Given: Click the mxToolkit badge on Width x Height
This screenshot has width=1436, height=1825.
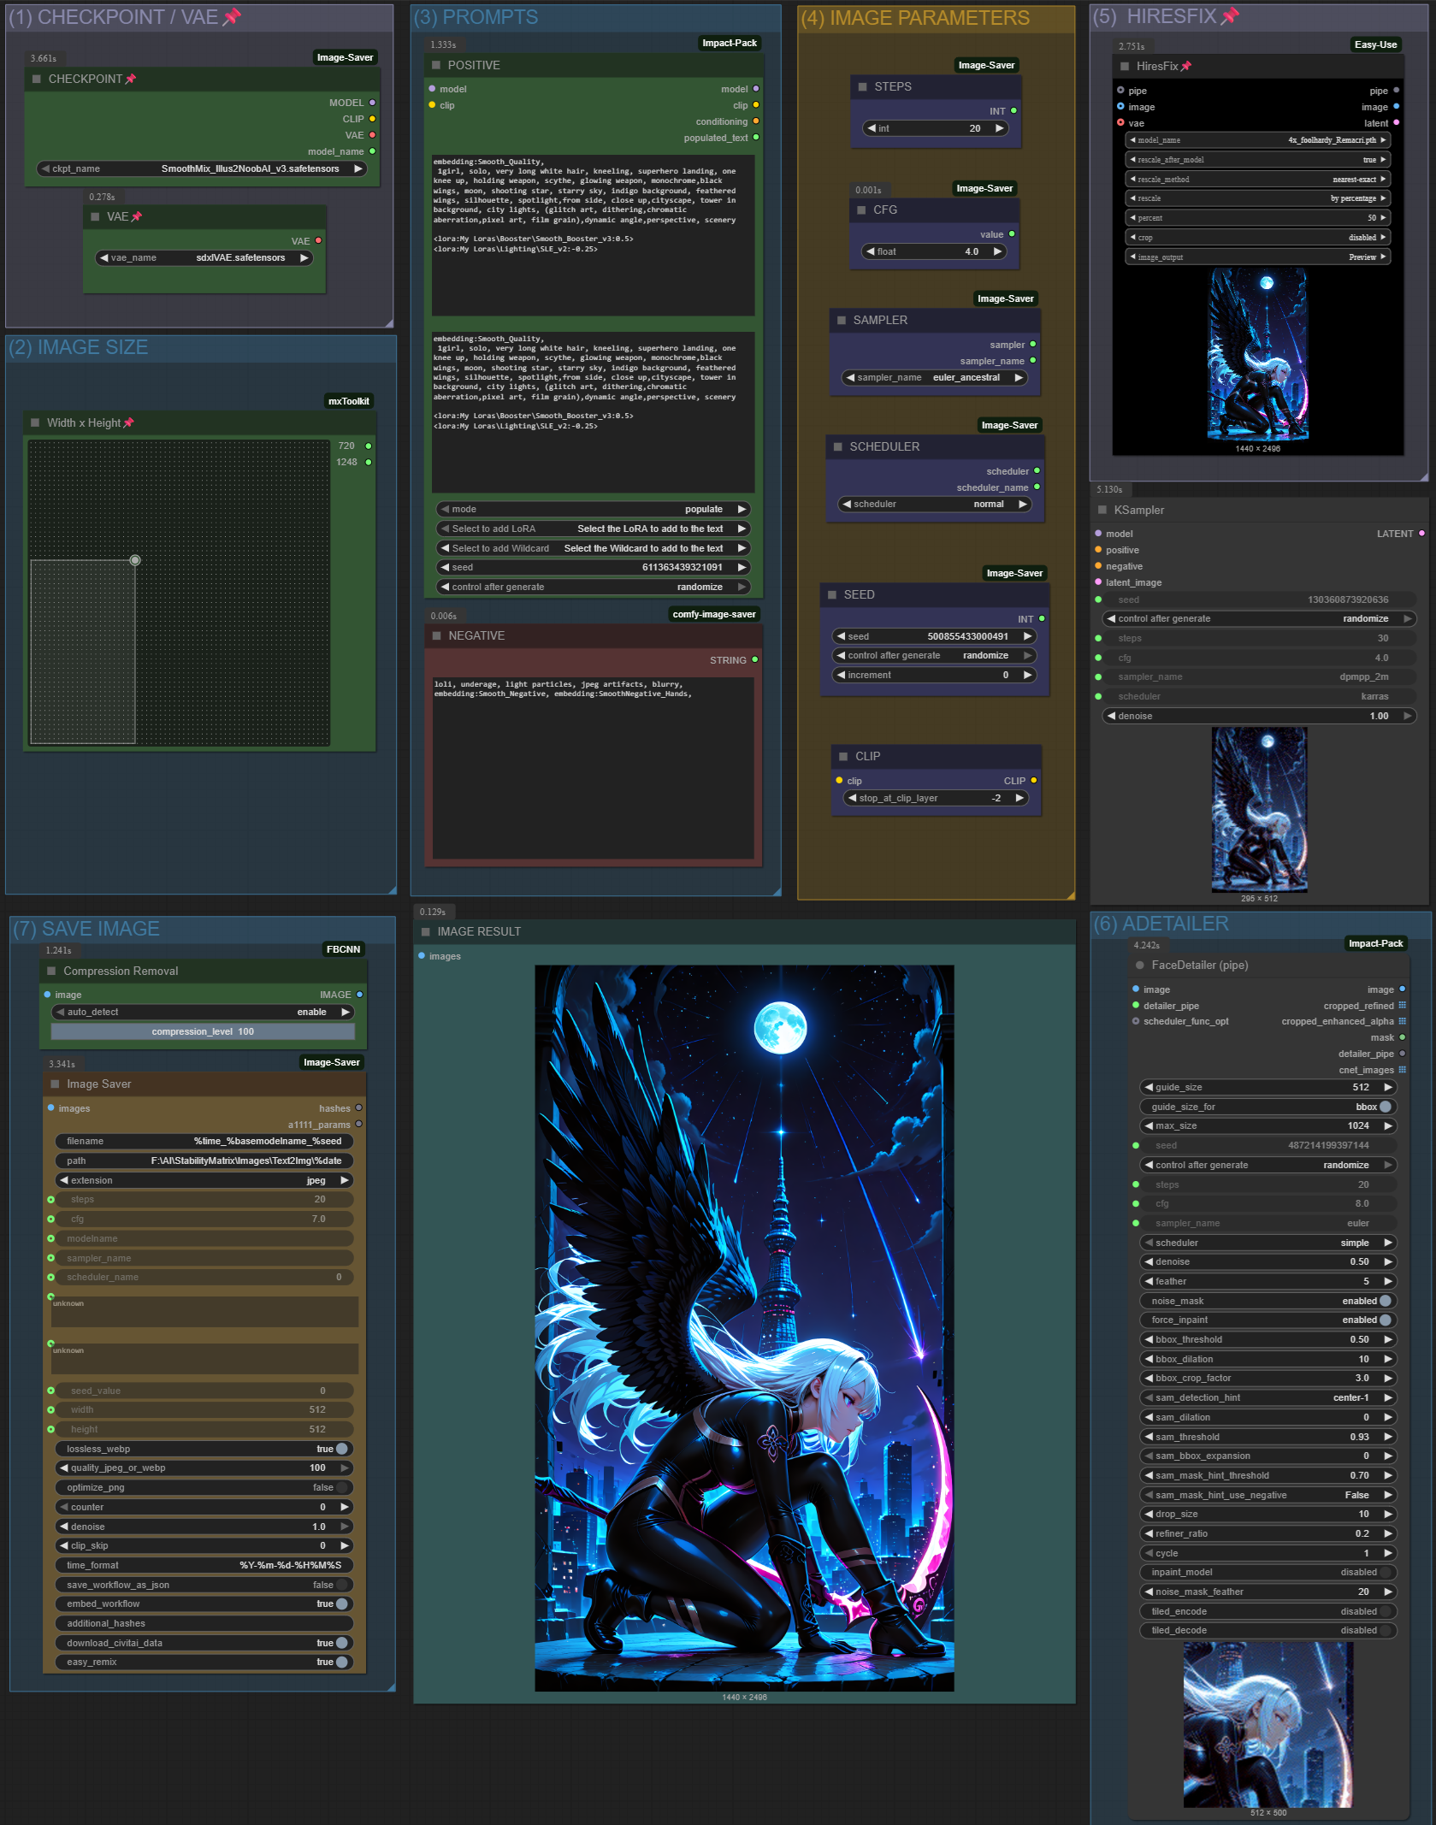Looking at the screenshot, I should [x=348, y=402].
